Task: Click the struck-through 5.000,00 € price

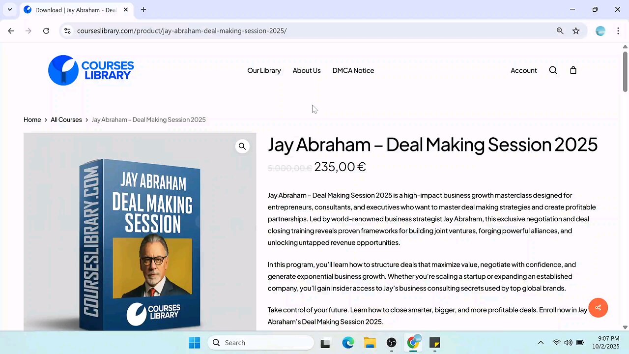Action: coord(289,168)
